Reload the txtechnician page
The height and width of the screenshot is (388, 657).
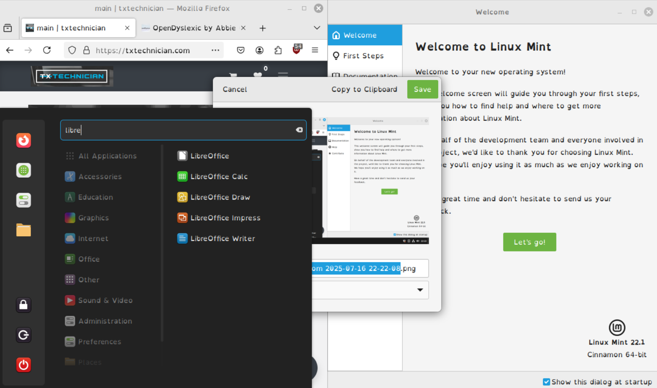tap(47, 50)
